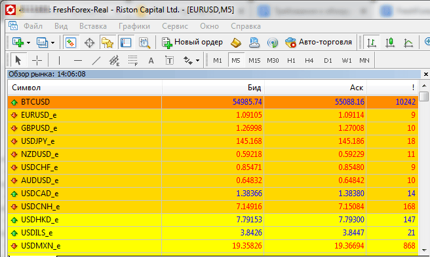
Task: Select the Equidistant Channel tool
Action: pyautogui.click(x=114, y=60)
